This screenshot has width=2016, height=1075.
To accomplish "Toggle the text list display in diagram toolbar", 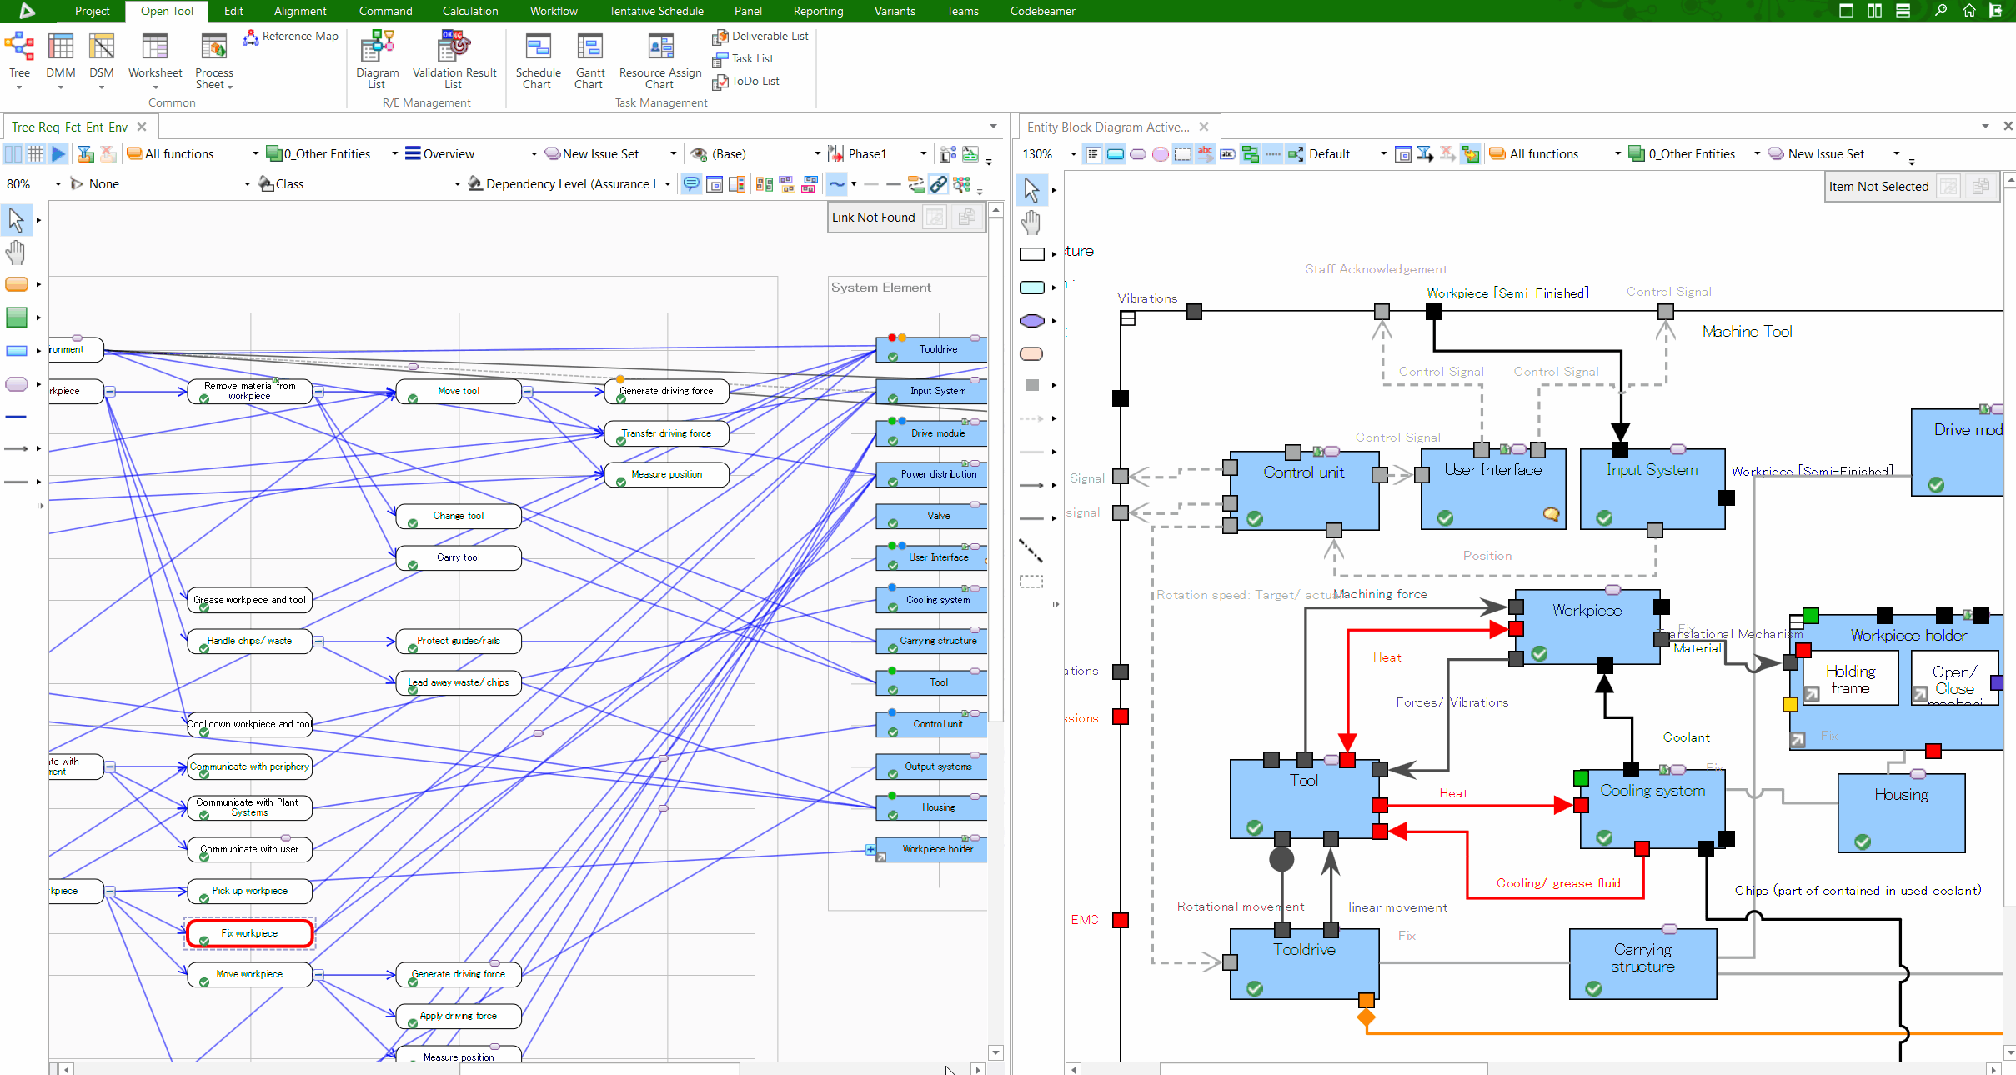I will click(1093, 153).
